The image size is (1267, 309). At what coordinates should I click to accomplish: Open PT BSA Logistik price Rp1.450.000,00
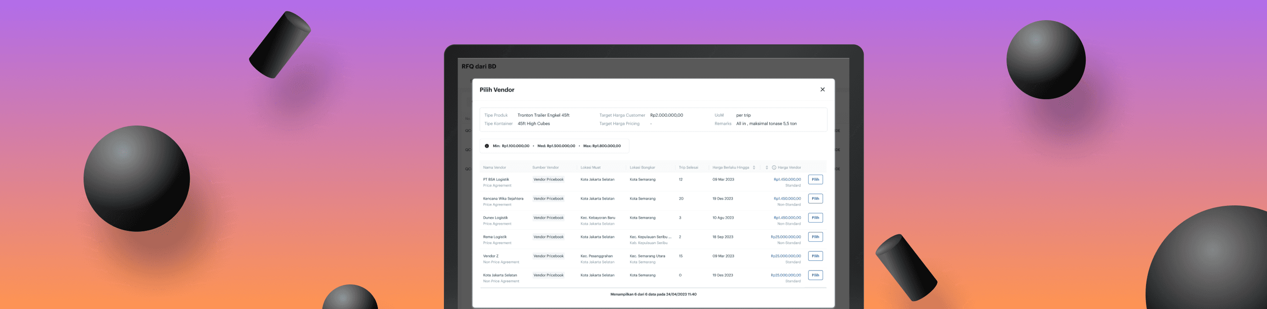point(787,180)
